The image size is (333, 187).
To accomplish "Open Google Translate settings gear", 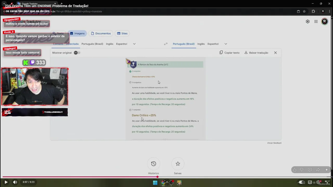I will pyautogui.click(x=308, y=22).
